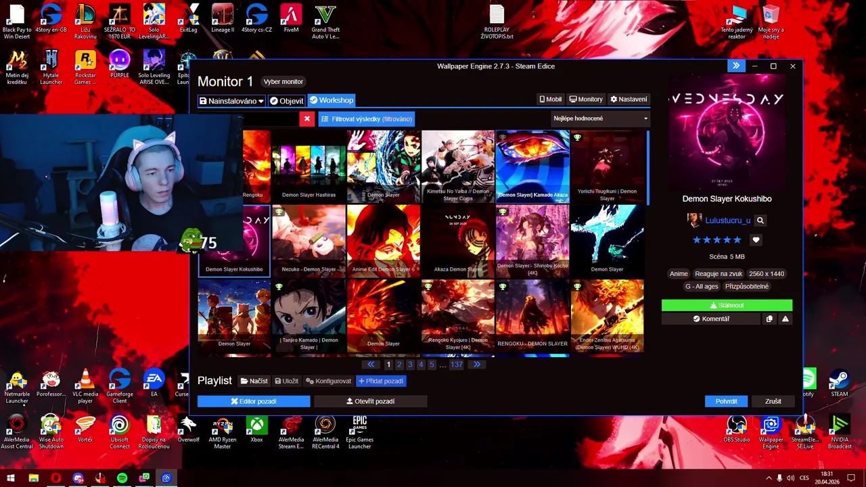Image resolution: width=866 pixels, height=487 pixels.
Task: Select Kimetsu No Yaiba Demon Slayer Corps thumbnail
Action: 458,167
